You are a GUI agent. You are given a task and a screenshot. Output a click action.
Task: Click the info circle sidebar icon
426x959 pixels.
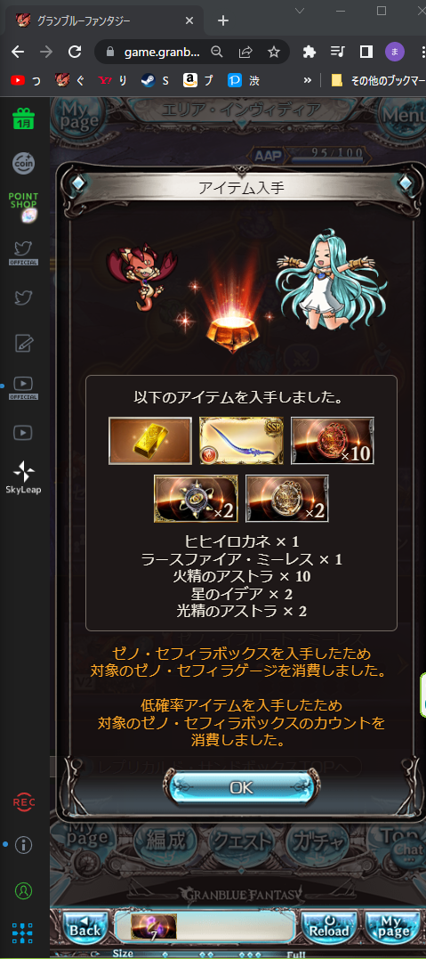tap(23, 845)
